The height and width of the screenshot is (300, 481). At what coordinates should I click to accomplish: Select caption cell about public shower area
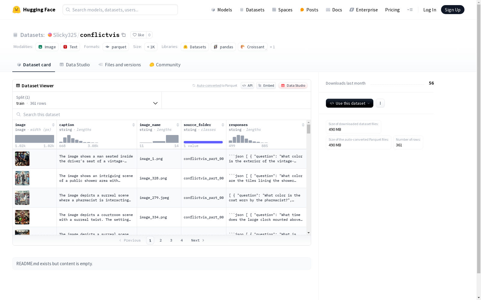[97, 178]
